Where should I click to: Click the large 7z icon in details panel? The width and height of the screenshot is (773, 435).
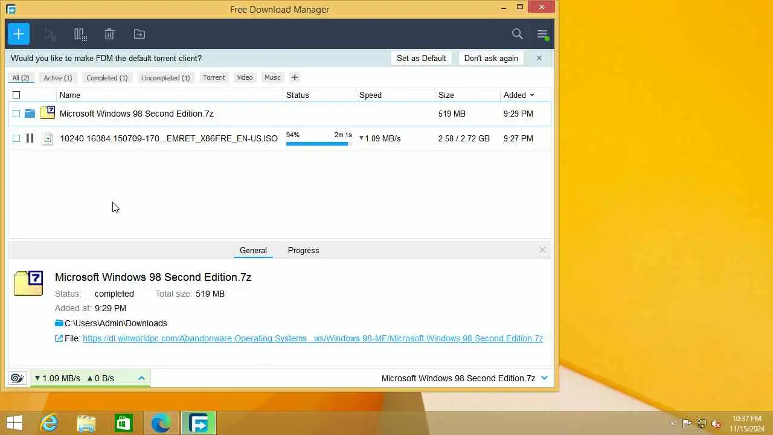(x=28, y=283)
